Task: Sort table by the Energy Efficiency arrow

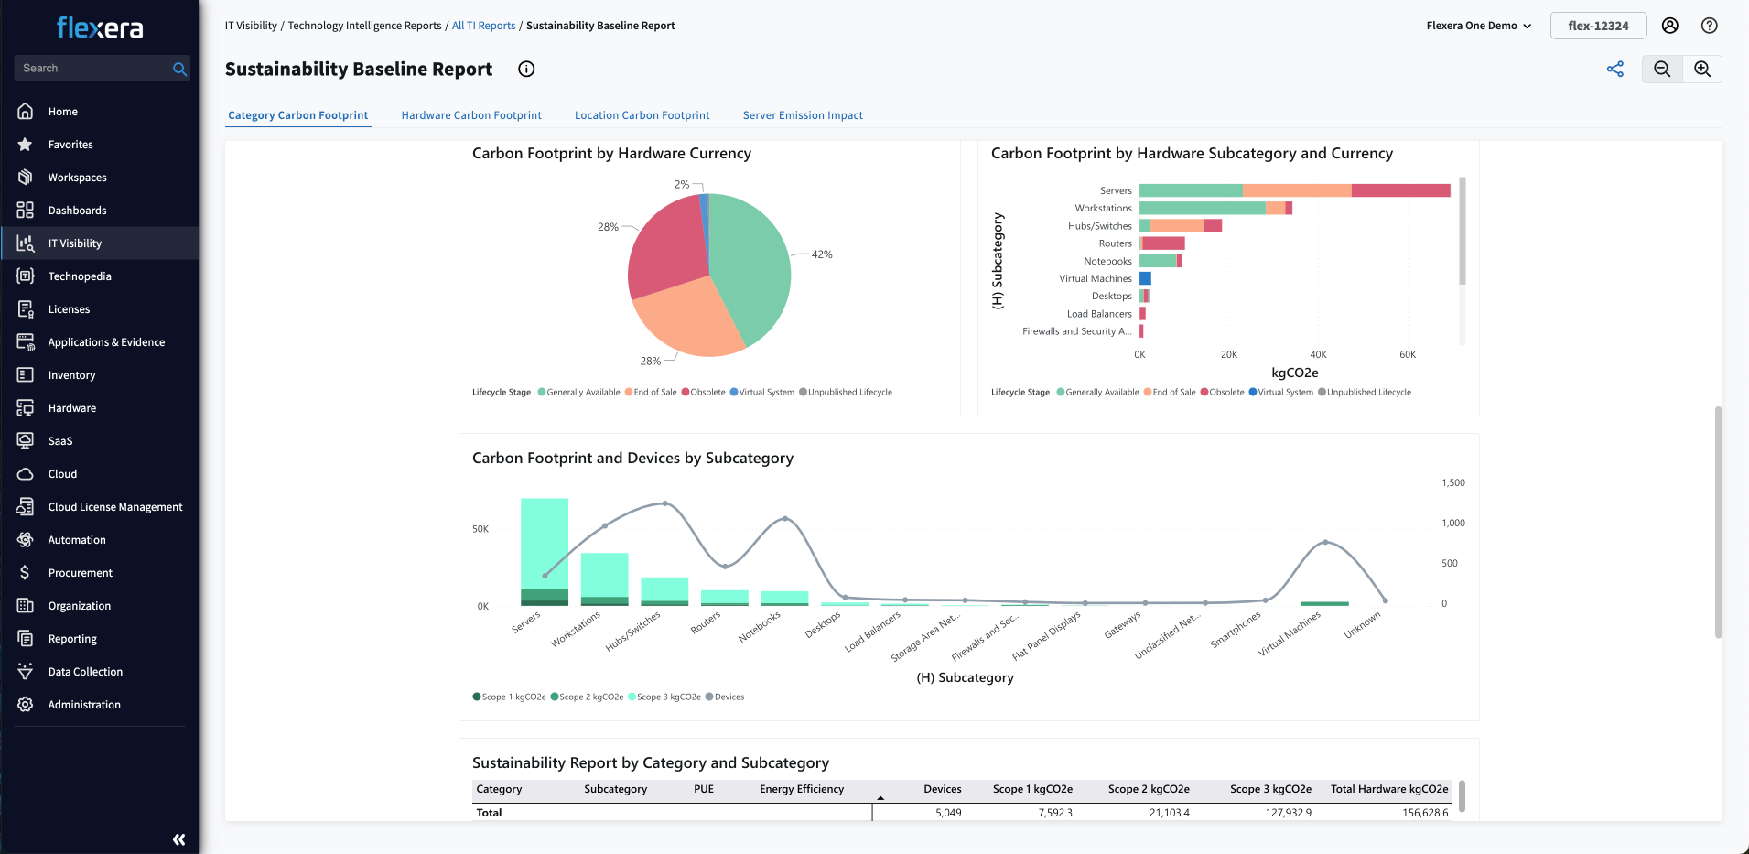Action: coord(880,797)
